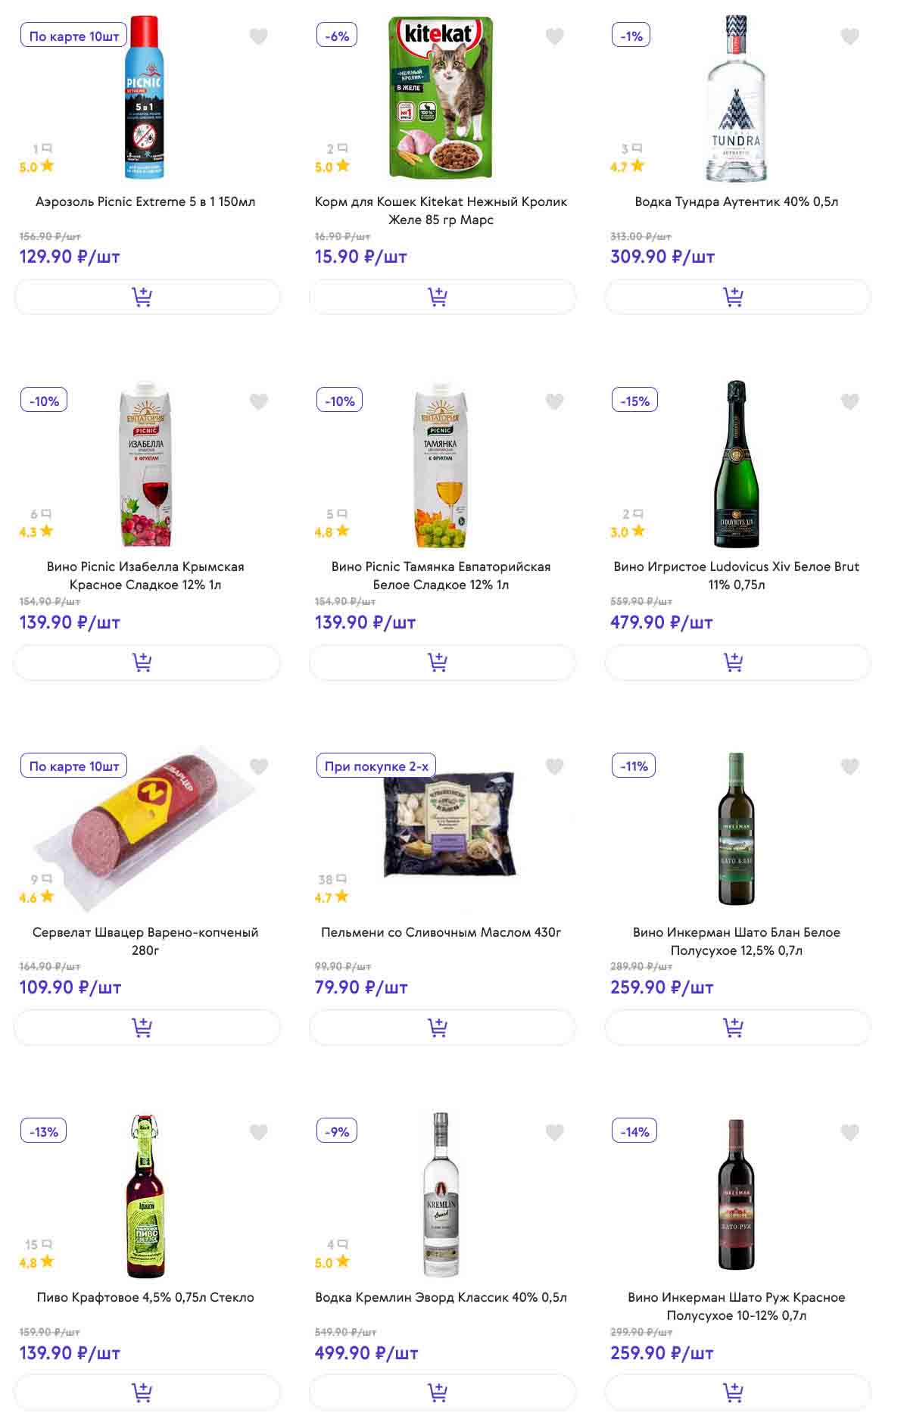The image size is (904, 1413).
Task: Open Picnic Isabella Crimean wine product title
Action: tap(145, 575)
